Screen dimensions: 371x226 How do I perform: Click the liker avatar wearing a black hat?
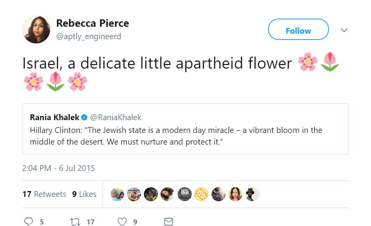click(252, 194)
